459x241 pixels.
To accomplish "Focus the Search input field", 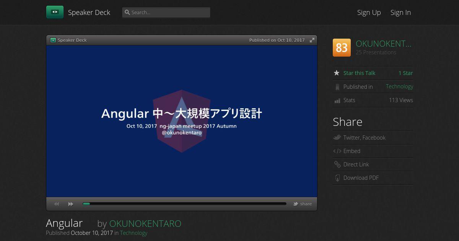I will pyautogui.click(x=166, y=12).
